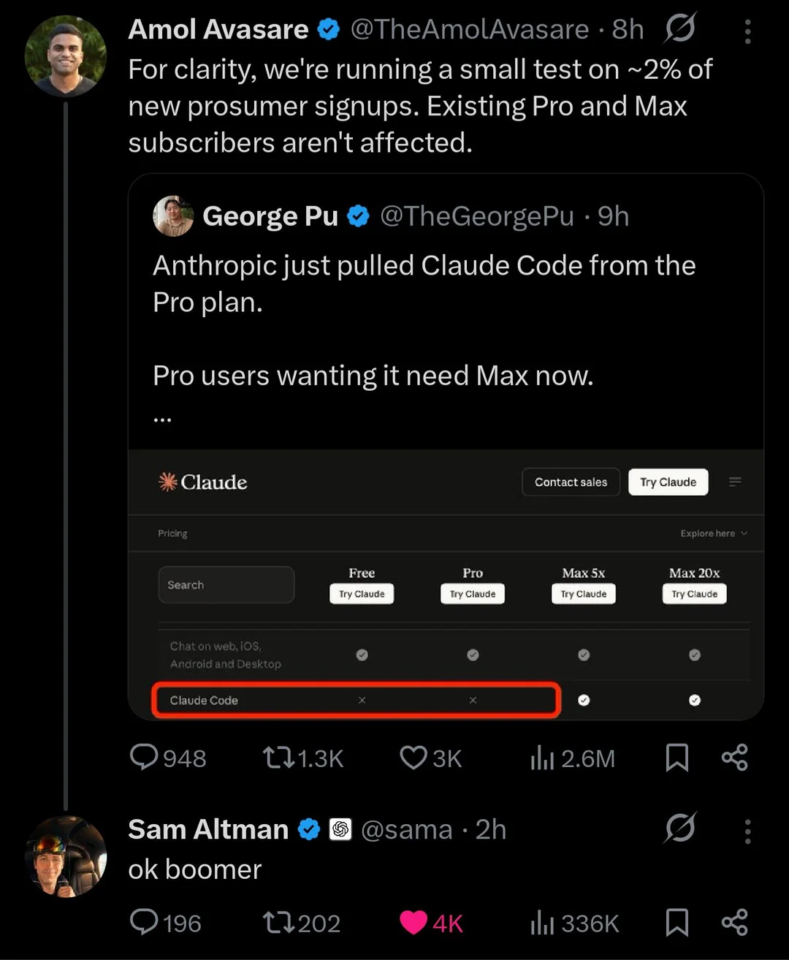The height and width of the screenshot is (960, 789).
Task: Open more options for Amol's tweet
Action: tap(747, 31)
